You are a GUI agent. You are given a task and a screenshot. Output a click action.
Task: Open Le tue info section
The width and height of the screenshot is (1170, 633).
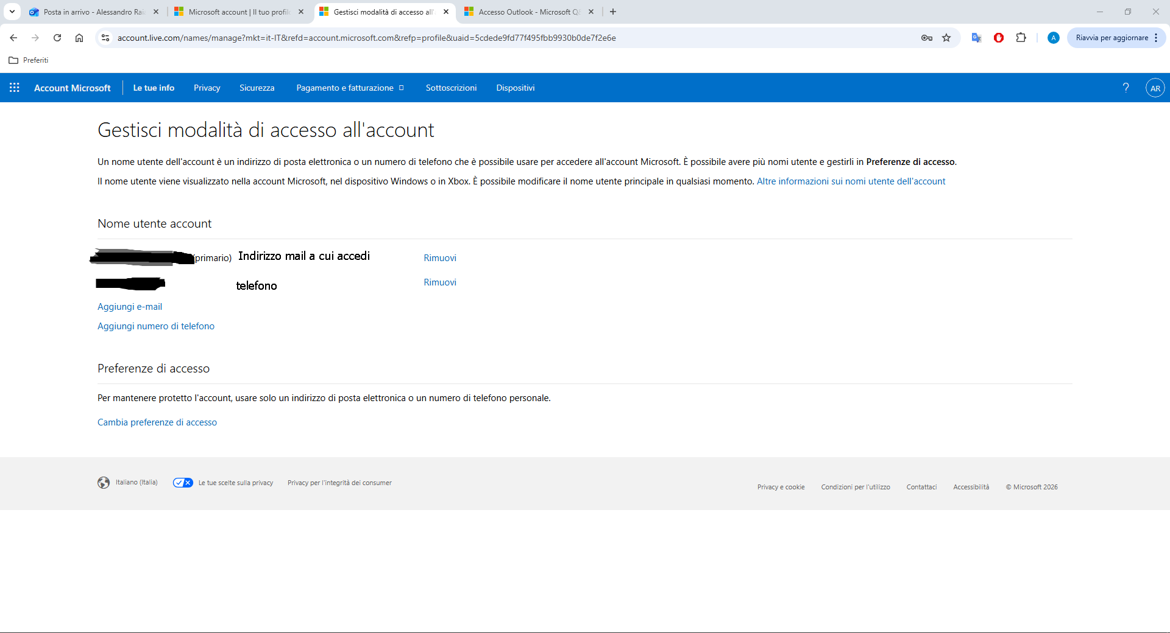tap(154, 88)
